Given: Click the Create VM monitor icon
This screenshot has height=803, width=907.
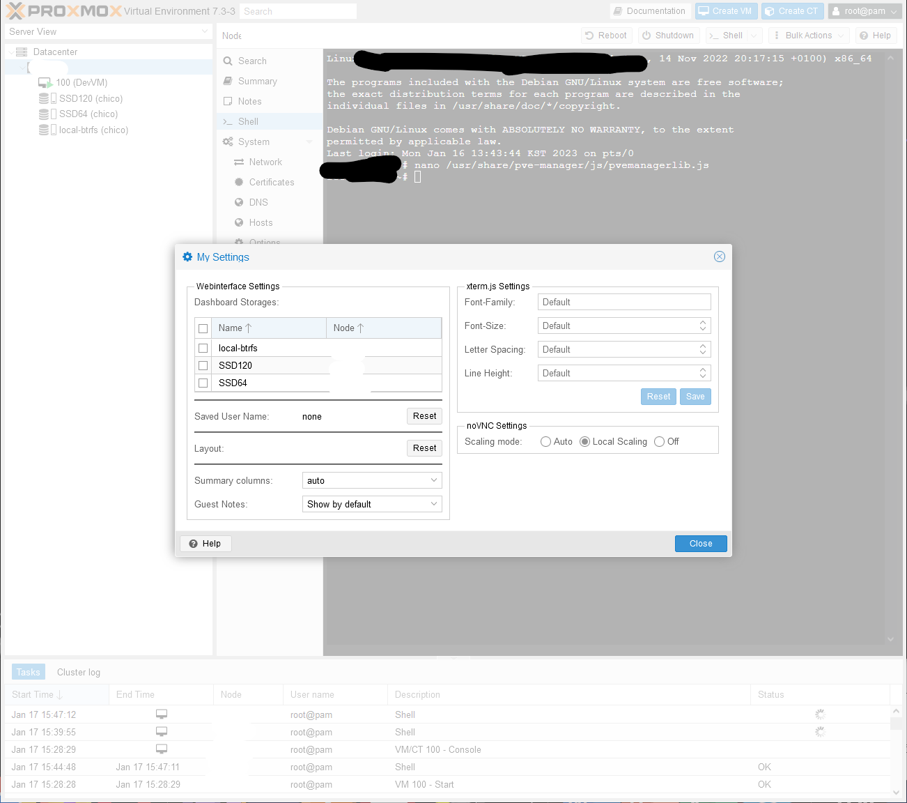Looking at the screenshot, I should pyautogui.click(x=704, y=11).
